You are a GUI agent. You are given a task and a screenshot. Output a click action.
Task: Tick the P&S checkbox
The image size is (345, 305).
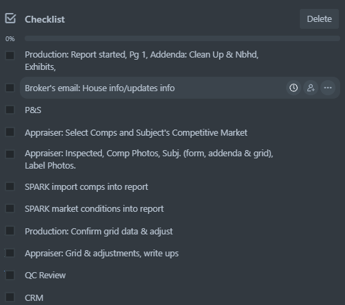10,110
